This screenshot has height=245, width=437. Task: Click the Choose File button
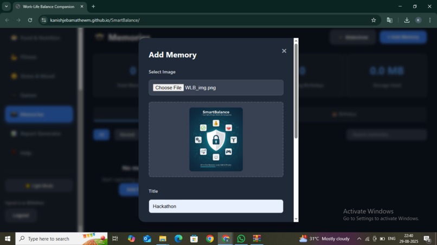point(168,88)
